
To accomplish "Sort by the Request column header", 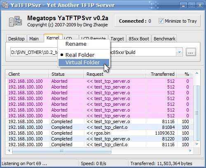I will coord(114,74).
